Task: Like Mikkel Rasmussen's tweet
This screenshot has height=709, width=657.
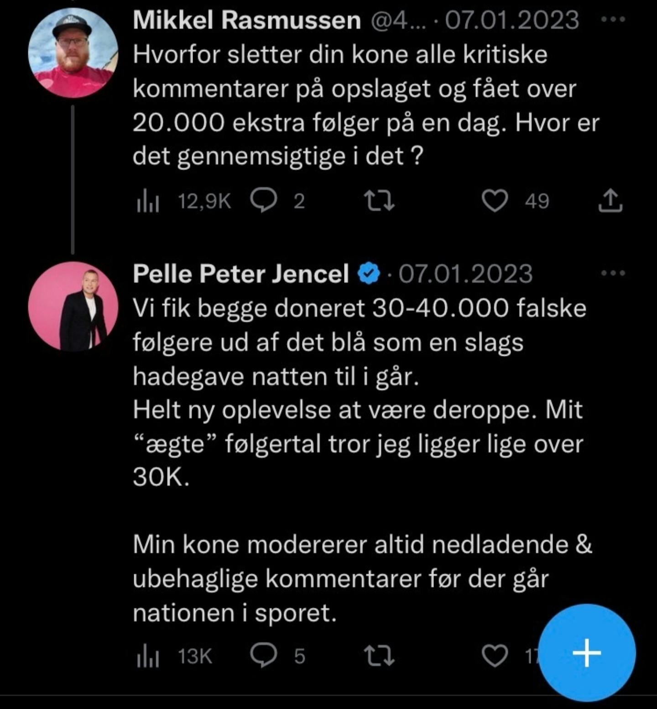Action: point(495,201)
